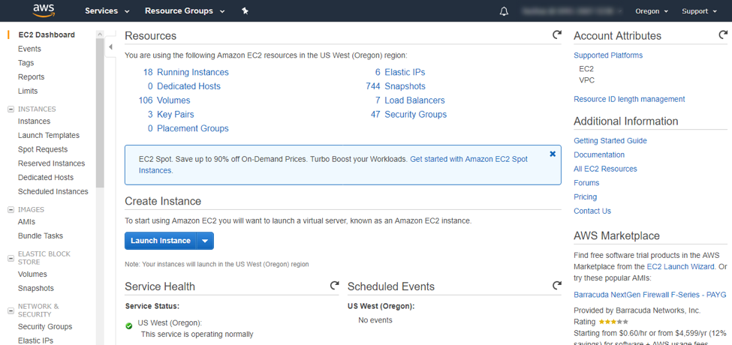This screenshot has height=345, width=732.
Task: Open Elastic IPs in sidebar
Action: 35,340
